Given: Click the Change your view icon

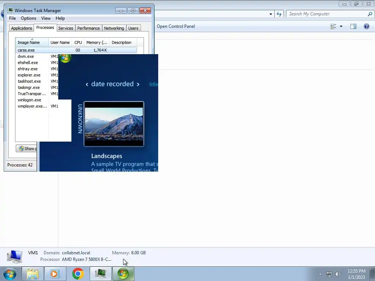Looking at the screenshot, I should click(x=333, y=26).
